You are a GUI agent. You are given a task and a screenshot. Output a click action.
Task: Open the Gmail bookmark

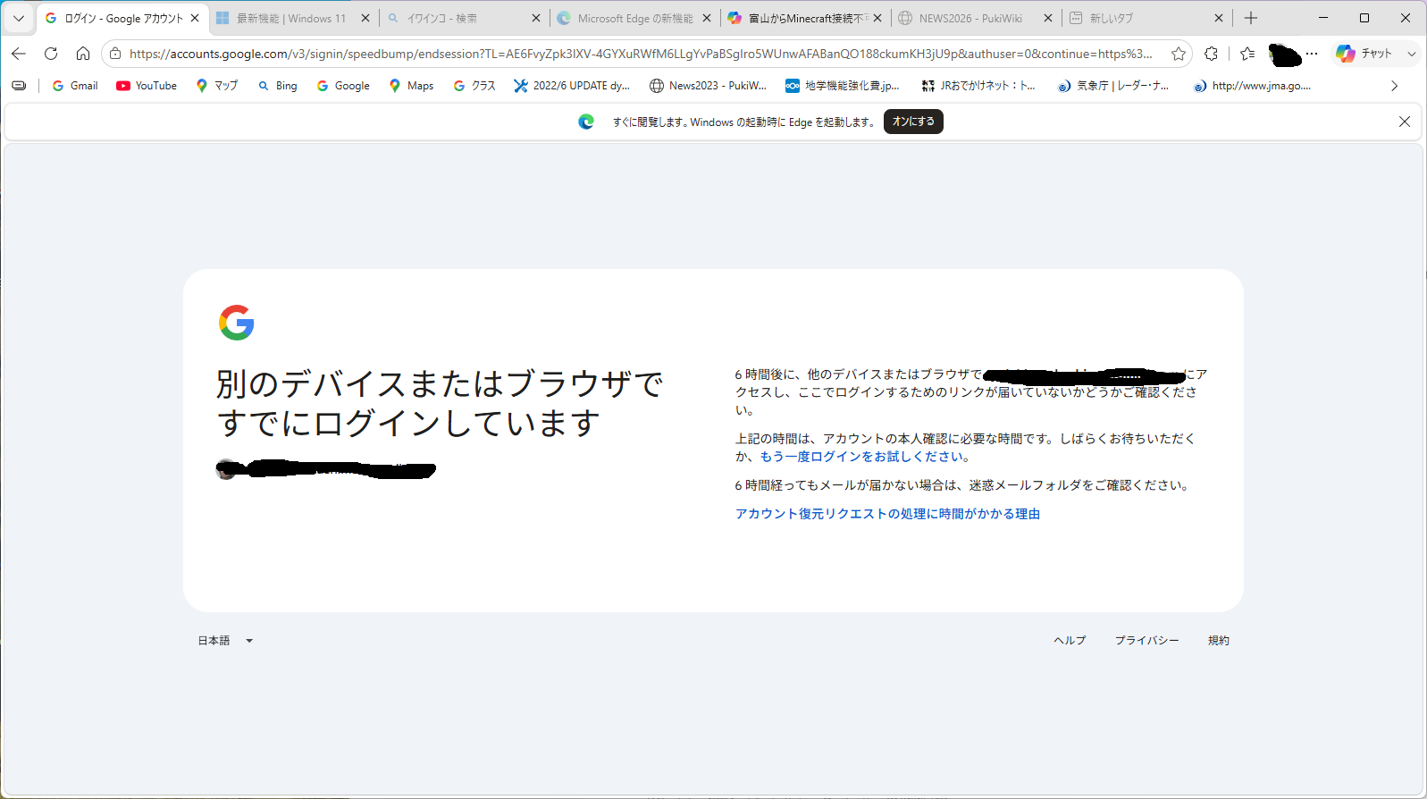click(75, 86)
